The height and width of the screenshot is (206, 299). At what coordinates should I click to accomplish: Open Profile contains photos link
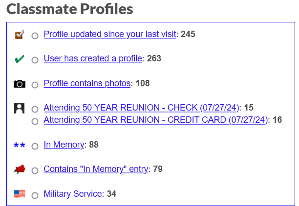(87, 83)
